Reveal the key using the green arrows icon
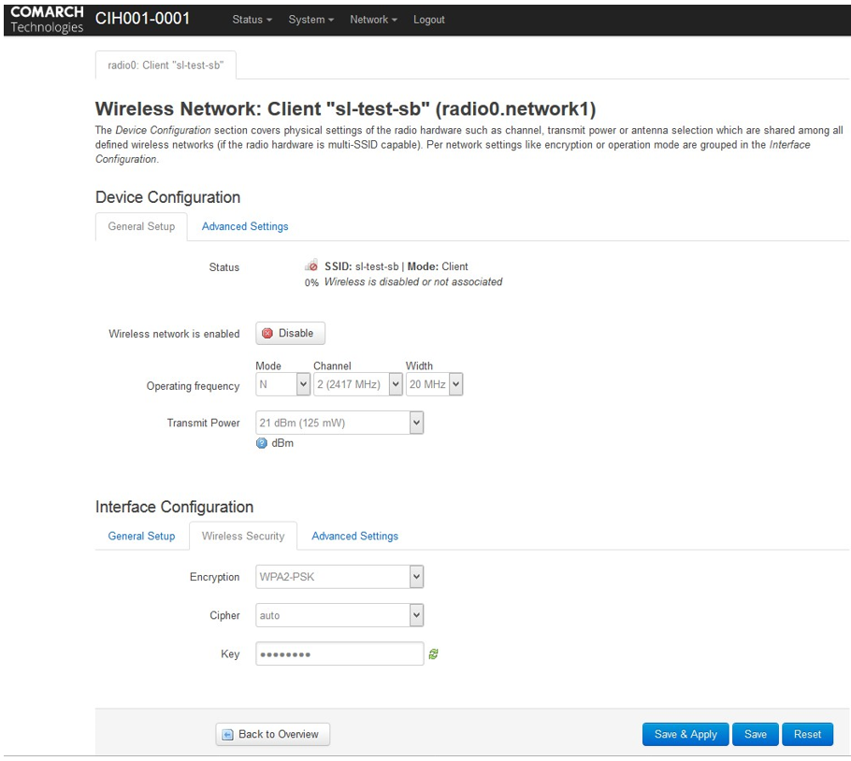This screenshot has width=851, height=761. tap(433, 654)
